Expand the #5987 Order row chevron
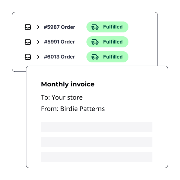Viewport: 180px width, 180px height. (38, 27)
